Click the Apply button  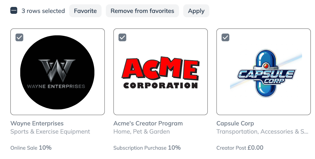(196, 11)
